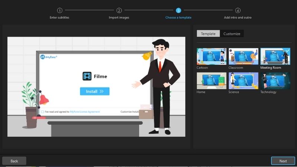
Task: Select the Meeting Room template thumbnail
Action: tap(275, 56)
